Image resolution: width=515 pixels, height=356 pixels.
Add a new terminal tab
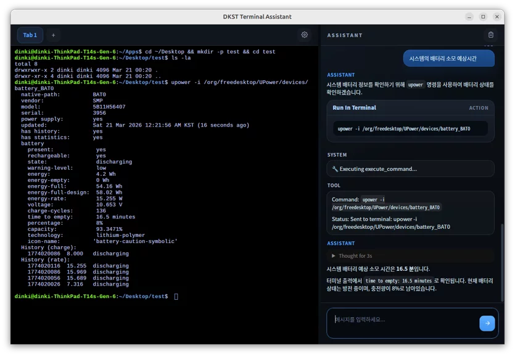point(53,35)
